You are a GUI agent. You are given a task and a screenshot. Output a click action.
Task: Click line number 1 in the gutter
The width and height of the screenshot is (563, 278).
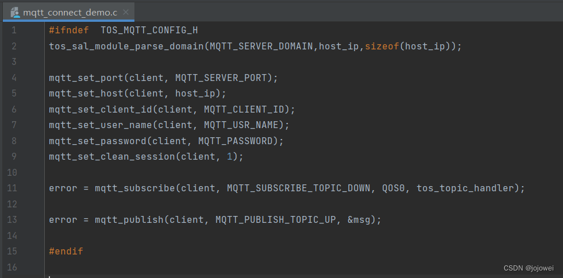coord(14,30)
